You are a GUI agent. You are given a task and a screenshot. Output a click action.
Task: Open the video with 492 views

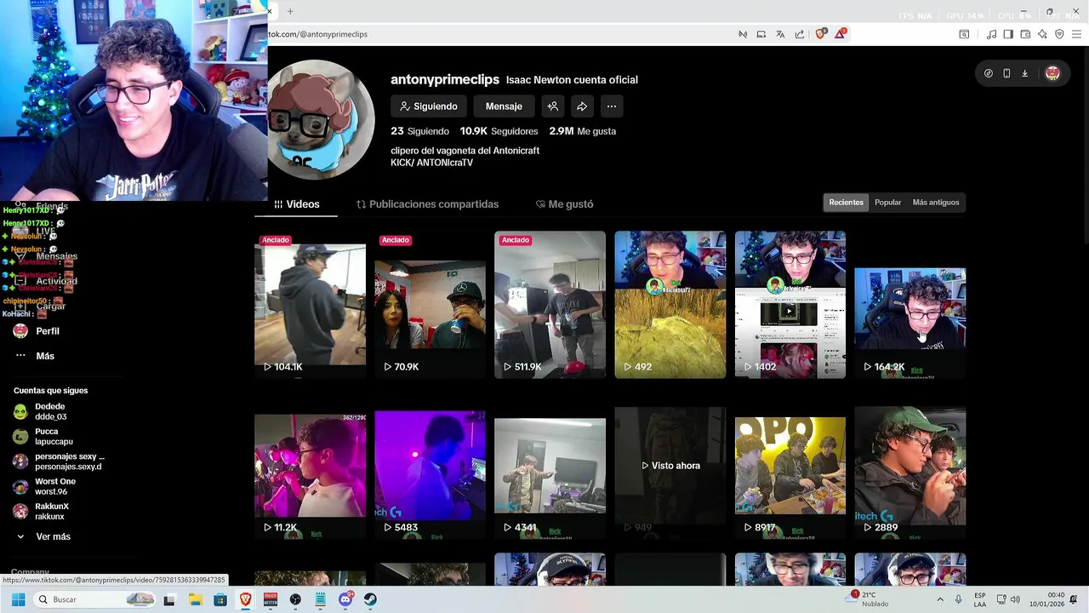click(670, 305)
